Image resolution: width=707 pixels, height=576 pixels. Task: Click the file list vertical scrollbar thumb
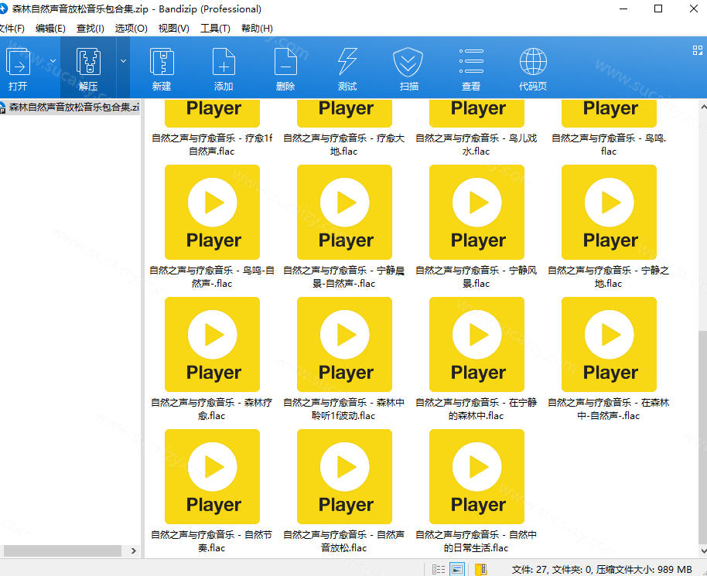pyautogui.click(x=702, y=437)
